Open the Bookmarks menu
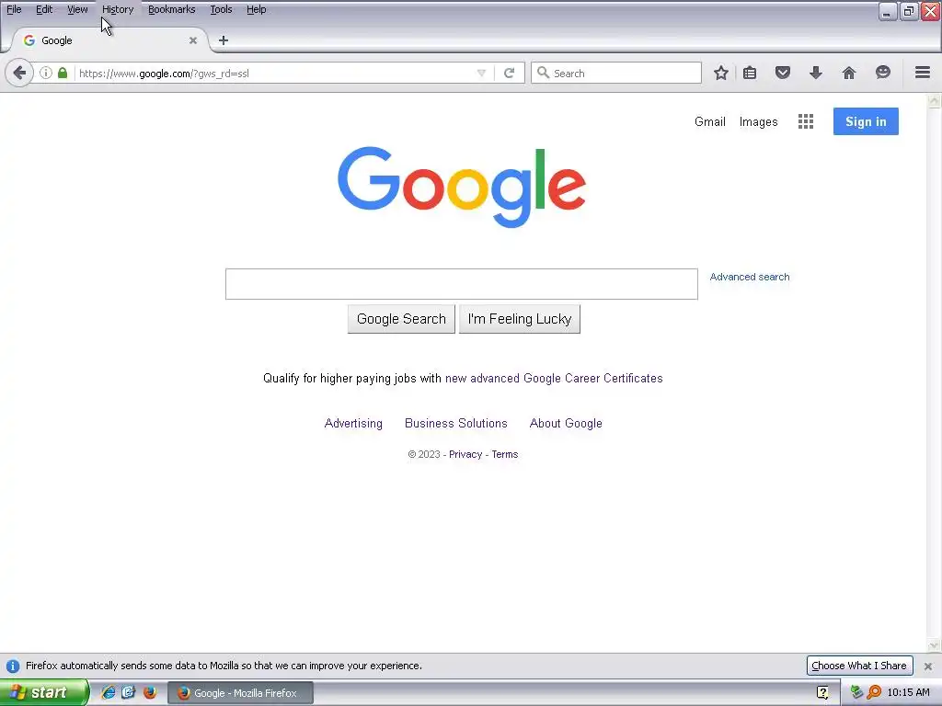 (x=172, y=9)
